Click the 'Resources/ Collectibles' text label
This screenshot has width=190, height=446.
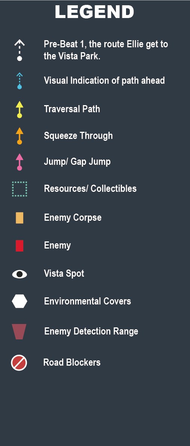coord(90,188)
